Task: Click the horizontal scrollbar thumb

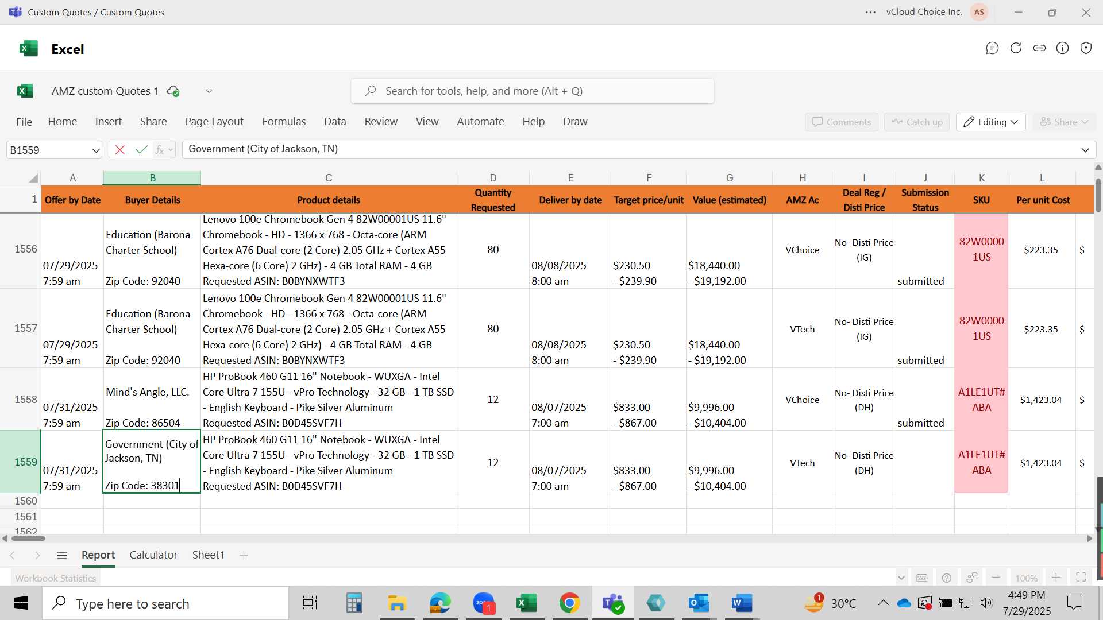Action: 28,538
